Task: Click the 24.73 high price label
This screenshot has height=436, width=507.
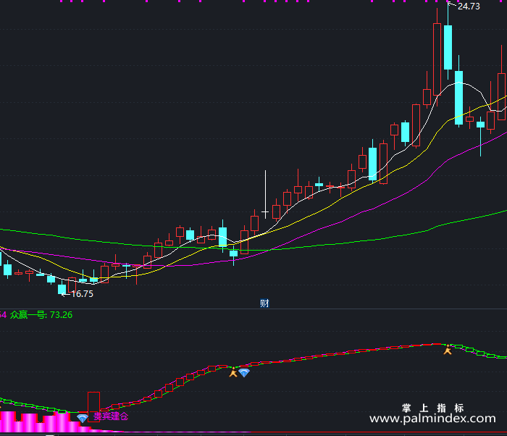Action: 469,7
